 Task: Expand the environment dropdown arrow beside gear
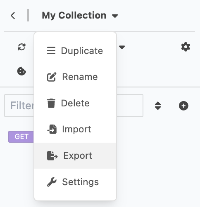[122, 47]
